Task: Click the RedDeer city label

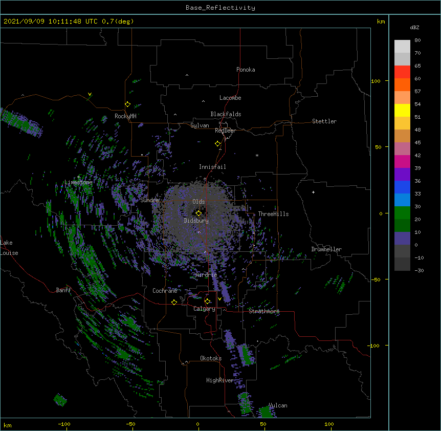Action: coord(225,131)
